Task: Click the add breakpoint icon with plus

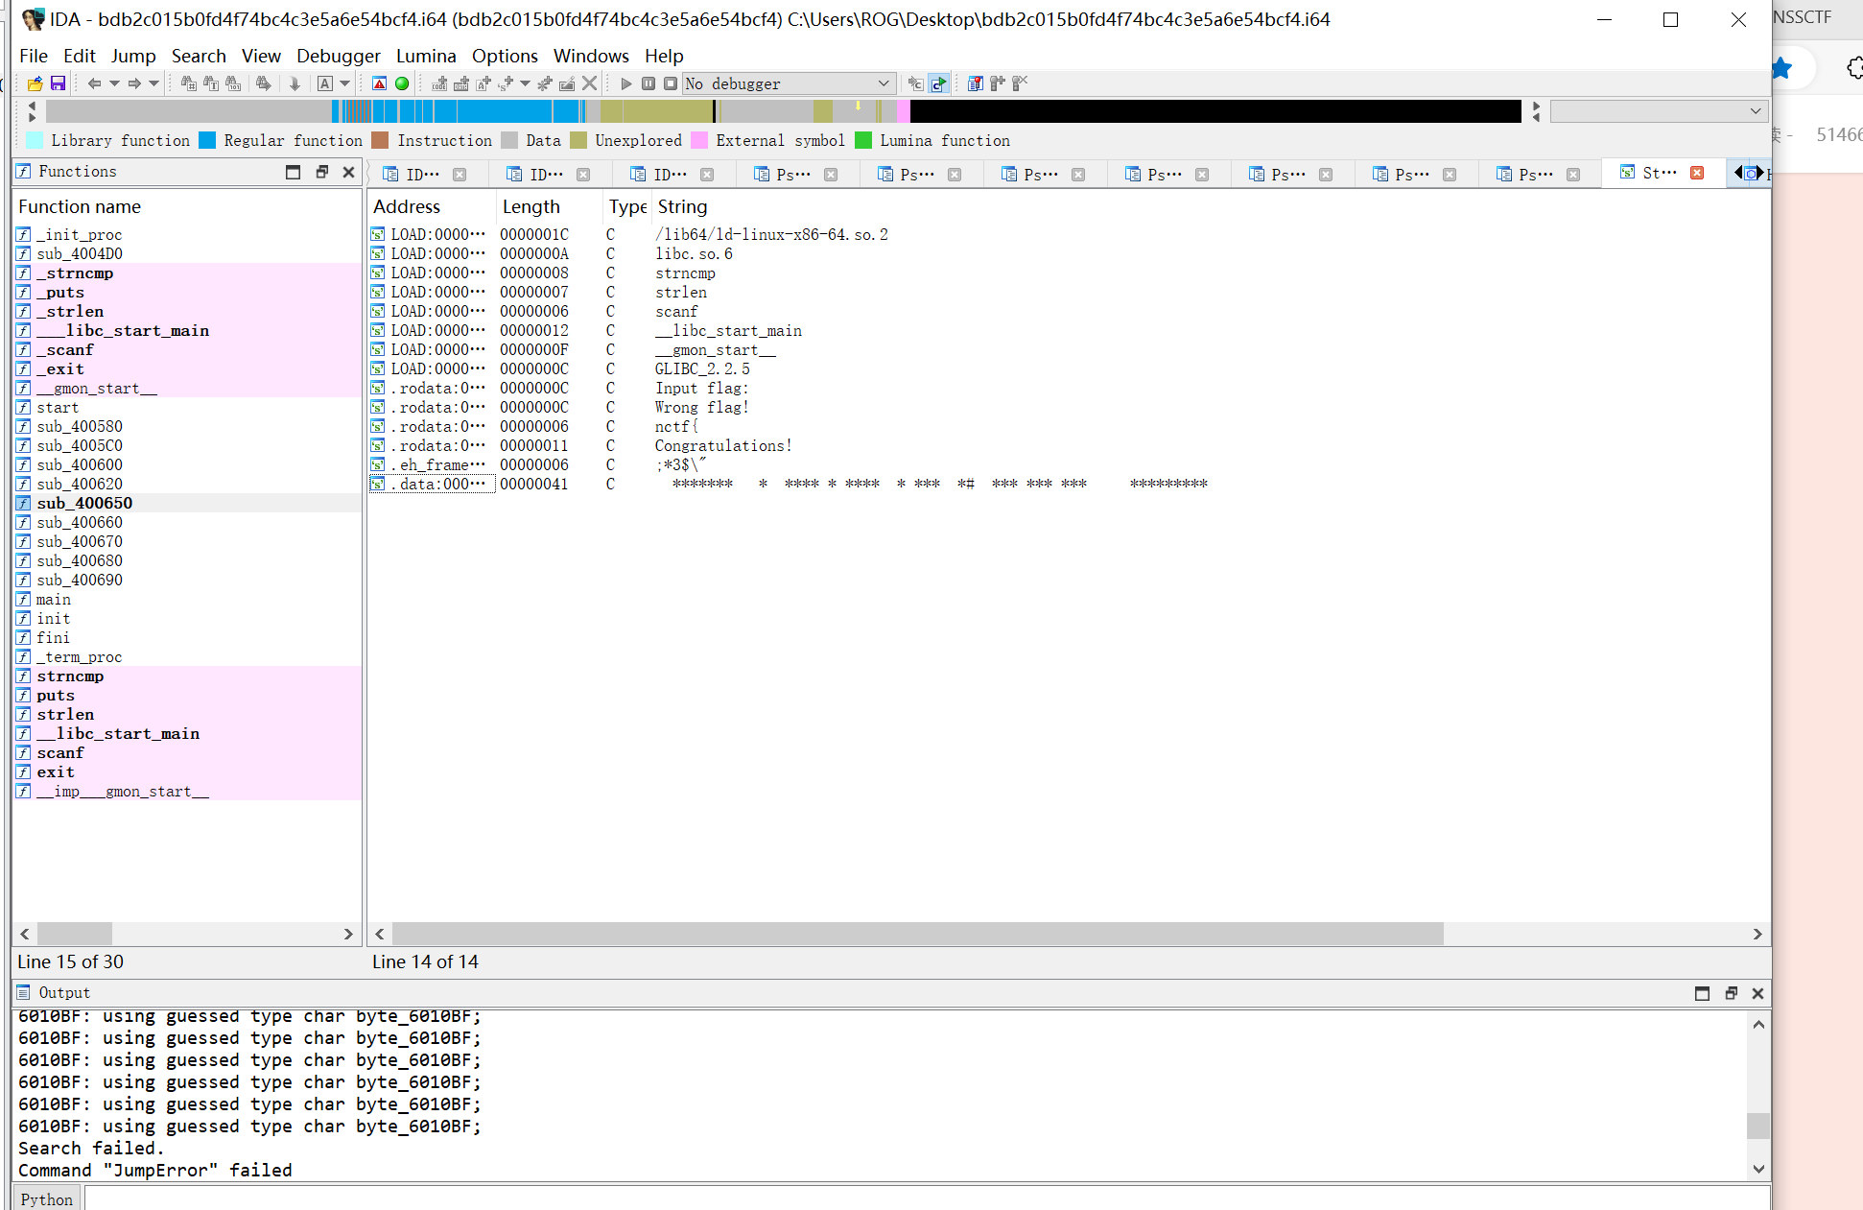Action: (997, 83)
